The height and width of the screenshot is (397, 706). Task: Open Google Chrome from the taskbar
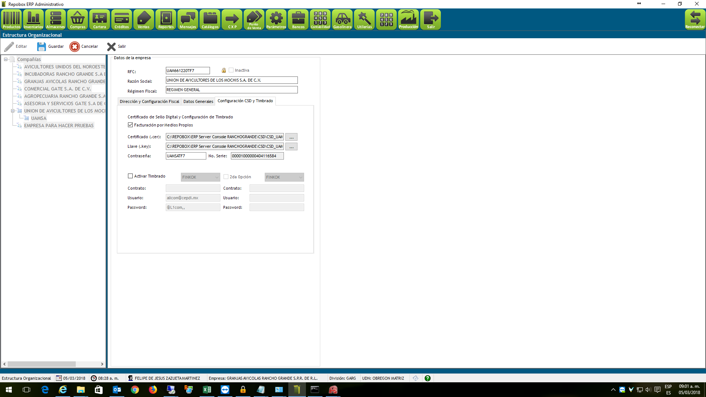pyautogui.click(x=135, y=390)
